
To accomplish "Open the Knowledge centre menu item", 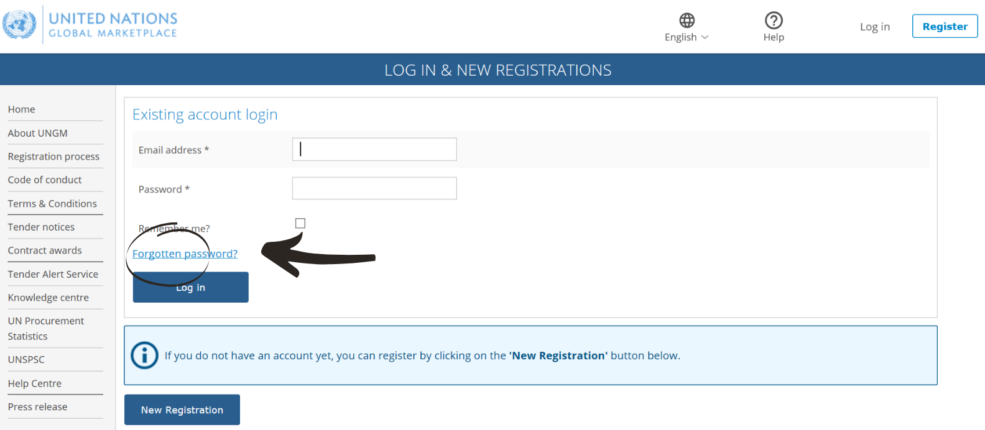I will tap(49, 298).
